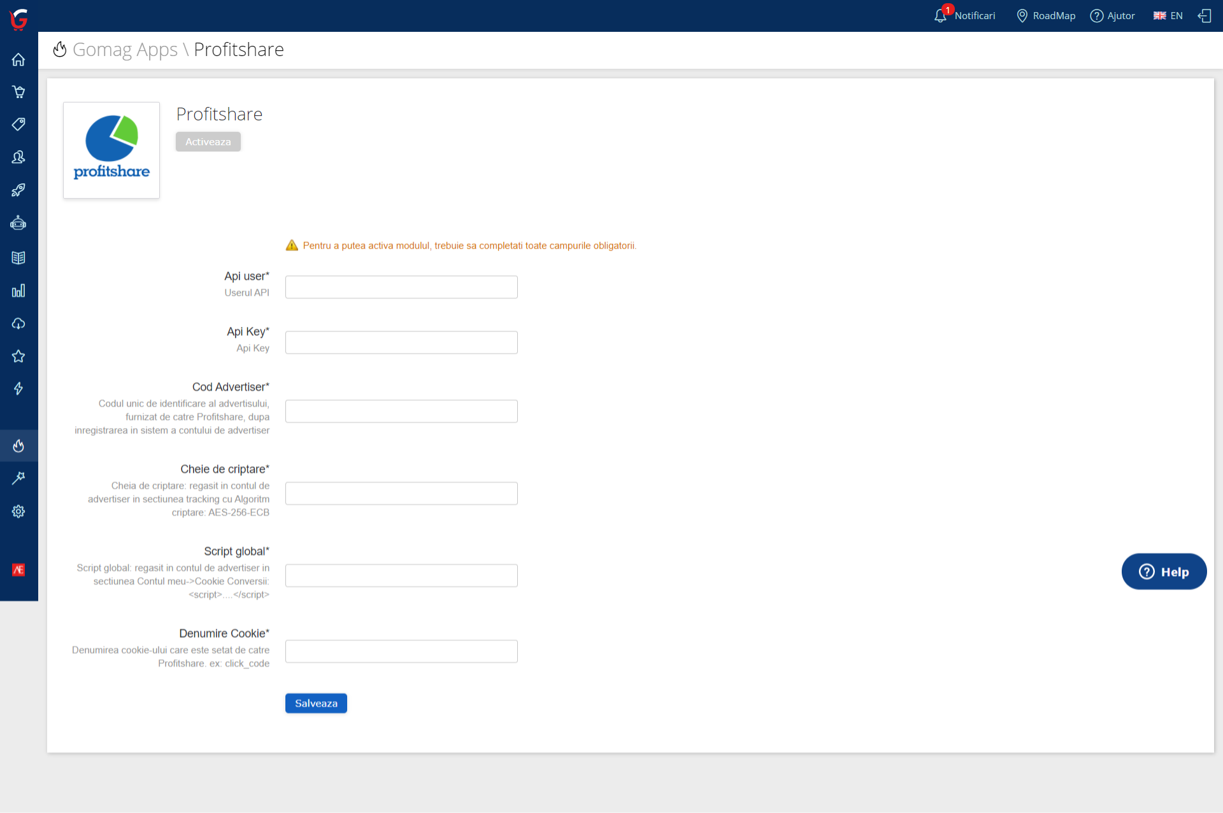
Task: Click the 'Script global*' label
Action: (x=236, y=551)
